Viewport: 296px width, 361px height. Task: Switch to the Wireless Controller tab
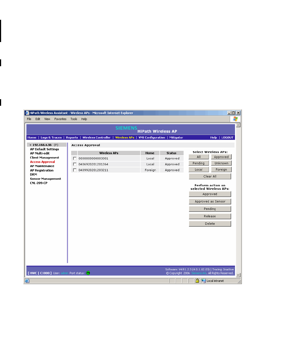coord(96,138)
